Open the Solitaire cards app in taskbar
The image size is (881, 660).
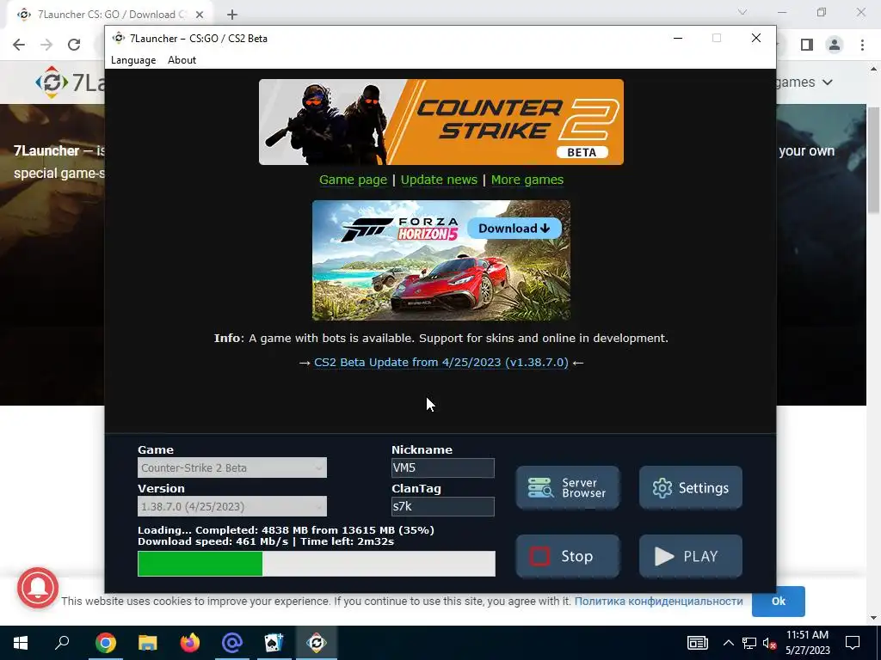point(274,643)
